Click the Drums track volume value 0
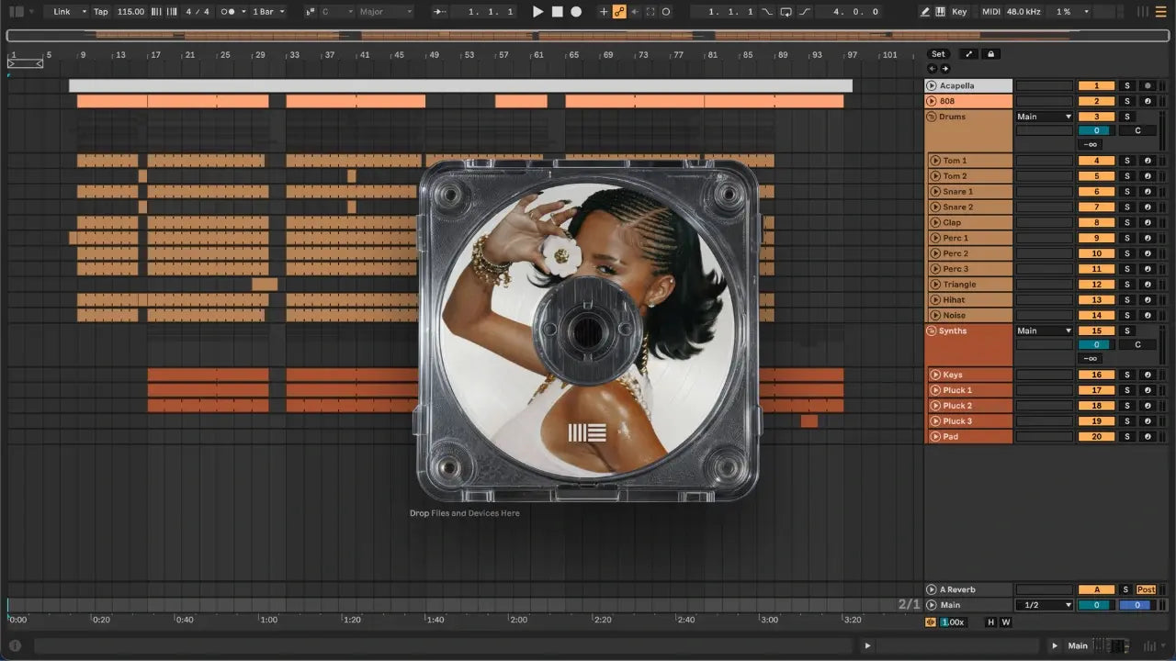Image resolution: width=1176 pixels, height=661 pixels. tap(1096, 130)
